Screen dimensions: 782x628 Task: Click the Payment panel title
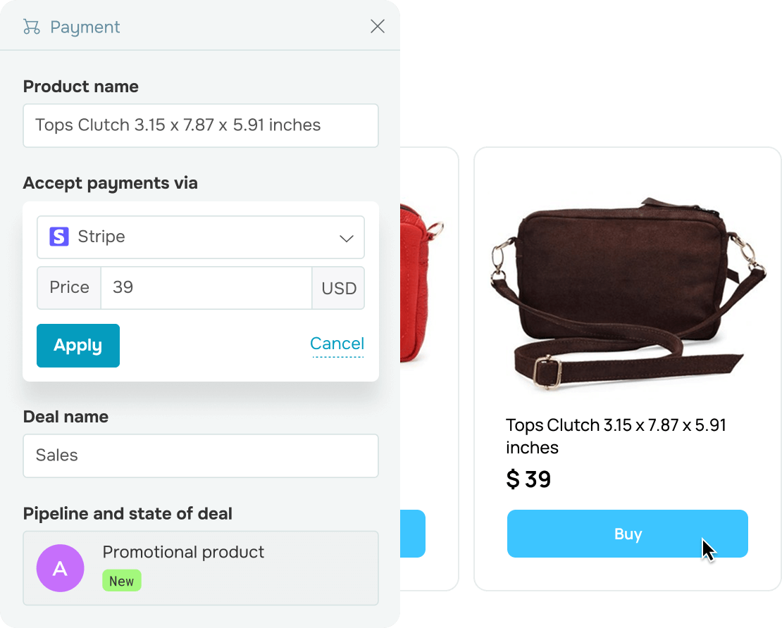(x=85, y=27)
